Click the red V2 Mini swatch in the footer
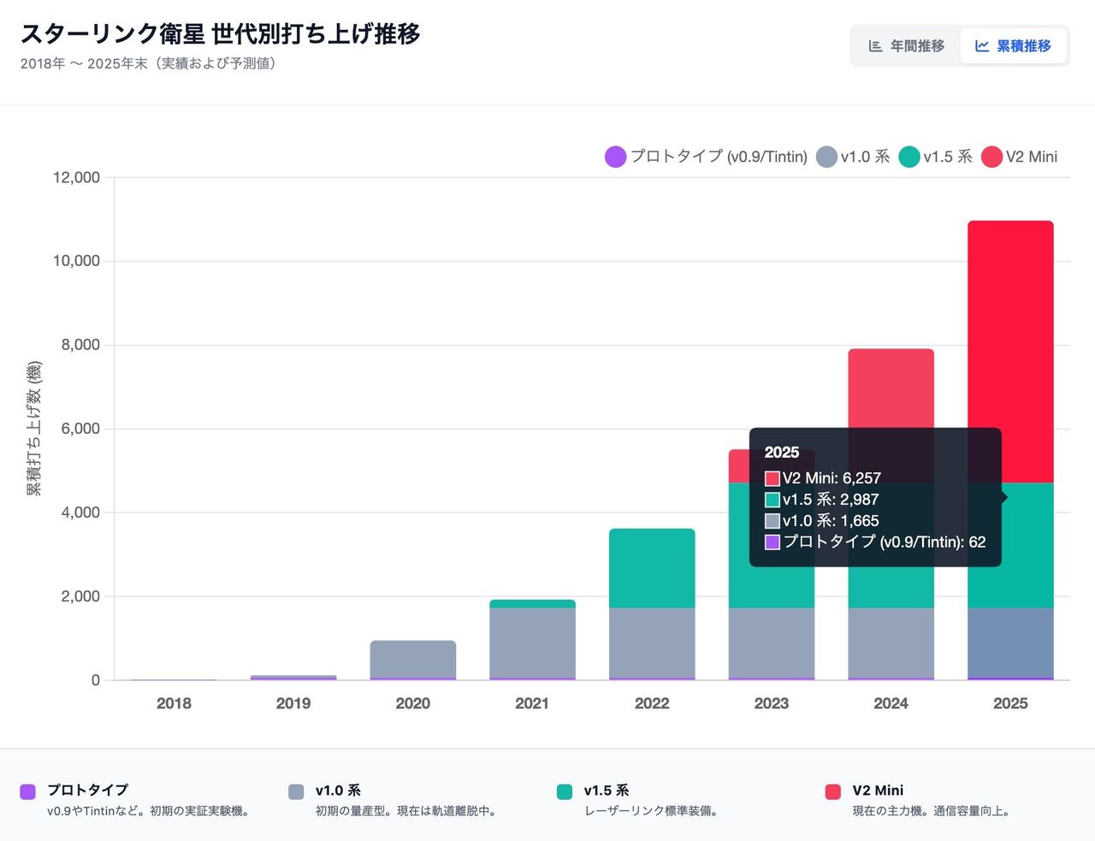This screenshot has width=1095, height=841. click(x=833, y=791)
